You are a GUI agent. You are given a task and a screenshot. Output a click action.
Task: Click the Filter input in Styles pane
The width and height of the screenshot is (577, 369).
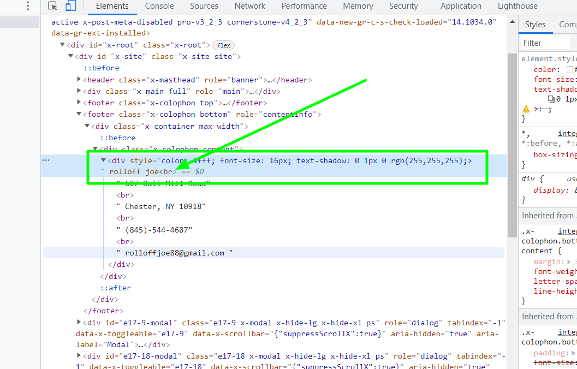546,43
